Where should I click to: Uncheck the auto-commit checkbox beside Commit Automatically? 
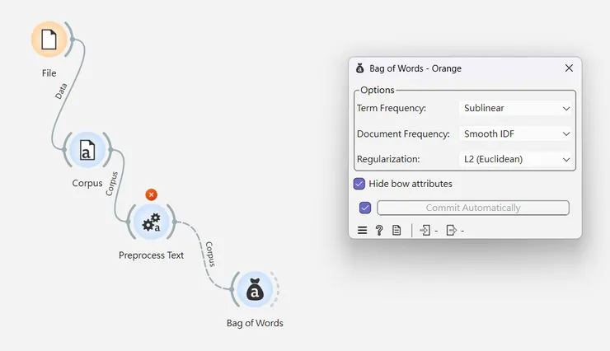point(365,208)
